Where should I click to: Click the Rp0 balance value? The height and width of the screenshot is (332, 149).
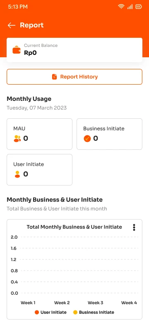tap(30, 53)
